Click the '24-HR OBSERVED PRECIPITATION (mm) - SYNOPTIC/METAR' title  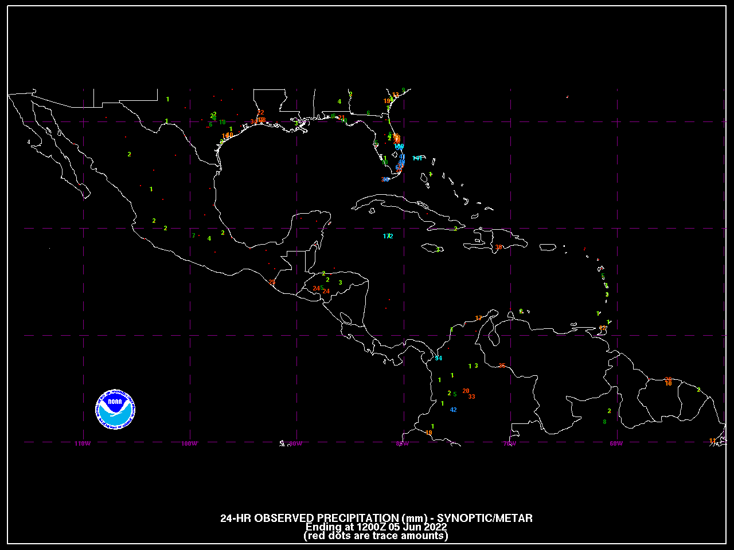click(x=376, y=518)
